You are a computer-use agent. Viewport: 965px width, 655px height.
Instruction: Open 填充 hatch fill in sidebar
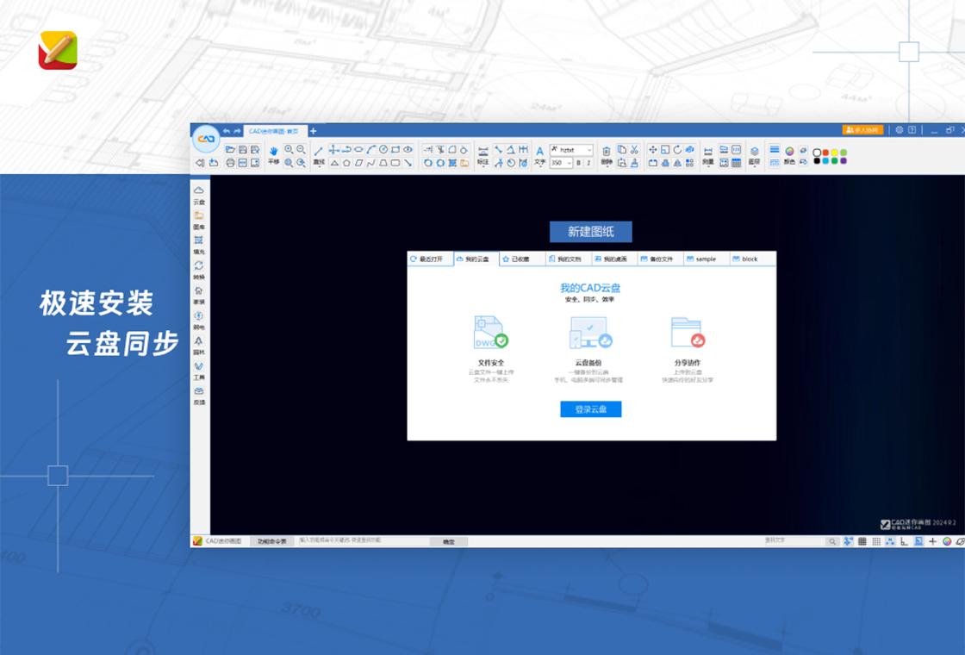click(199, 245)
